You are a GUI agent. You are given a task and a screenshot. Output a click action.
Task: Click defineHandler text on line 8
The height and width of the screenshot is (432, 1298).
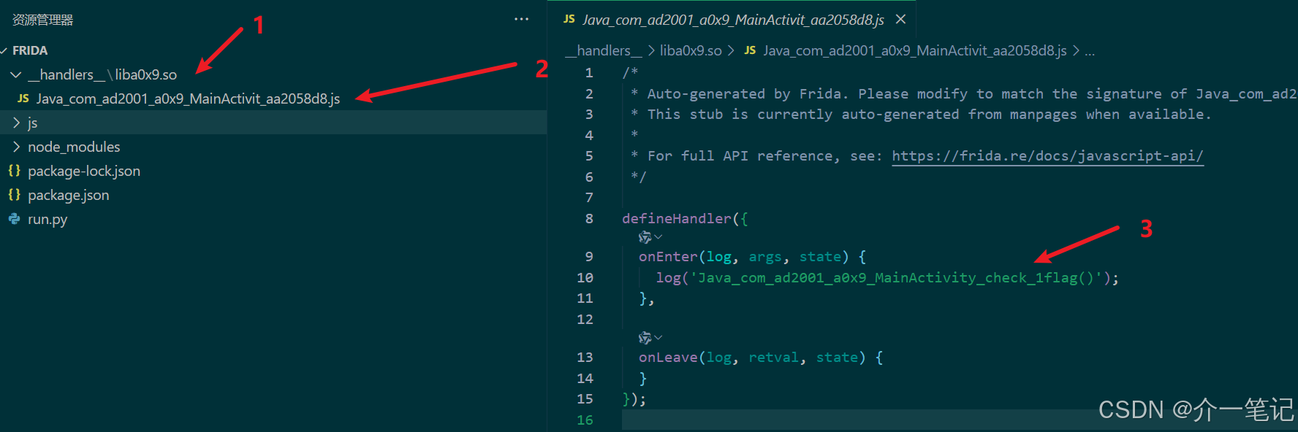tap(677, 218)
